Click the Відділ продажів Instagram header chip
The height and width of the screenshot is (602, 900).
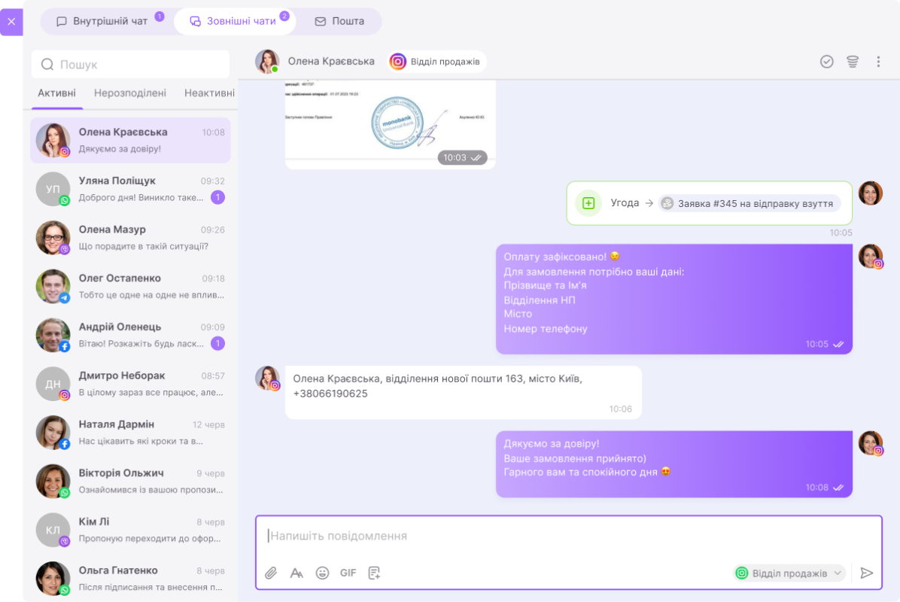tap(436, 62)
